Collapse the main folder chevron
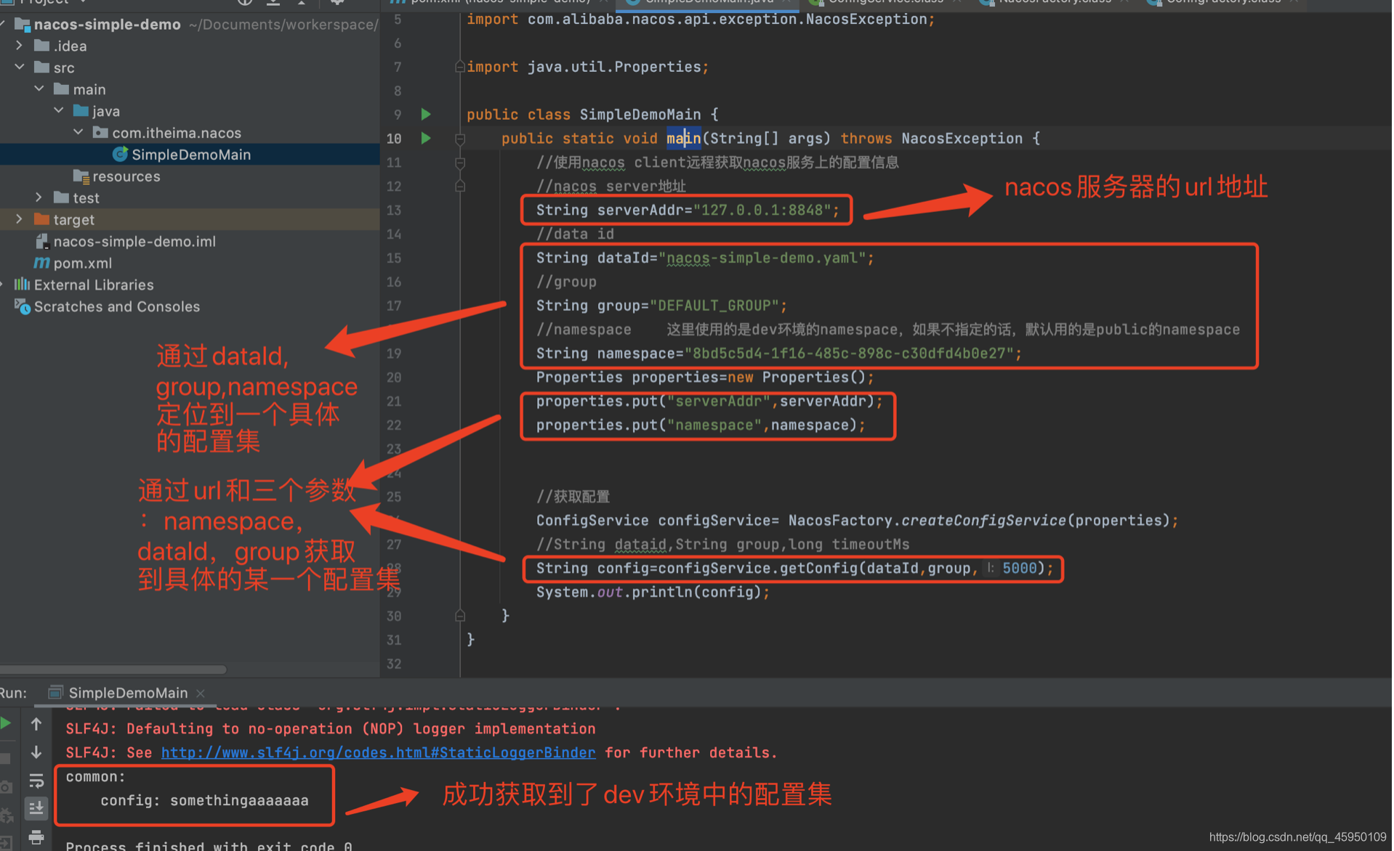 pos(39,89)
